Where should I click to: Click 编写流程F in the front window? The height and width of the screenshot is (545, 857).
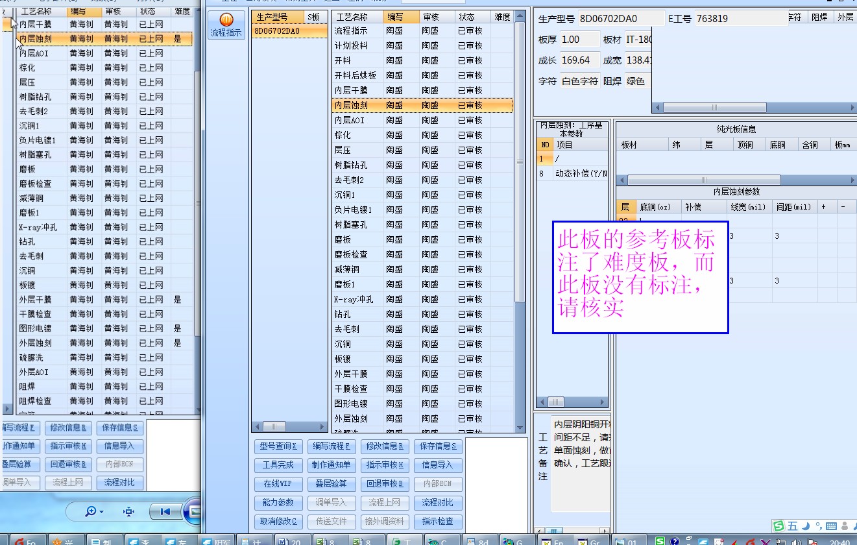331,446
